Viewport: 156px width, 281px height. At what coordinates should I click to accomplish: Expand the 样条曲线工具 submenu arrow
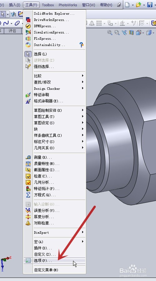coord(83,135)
